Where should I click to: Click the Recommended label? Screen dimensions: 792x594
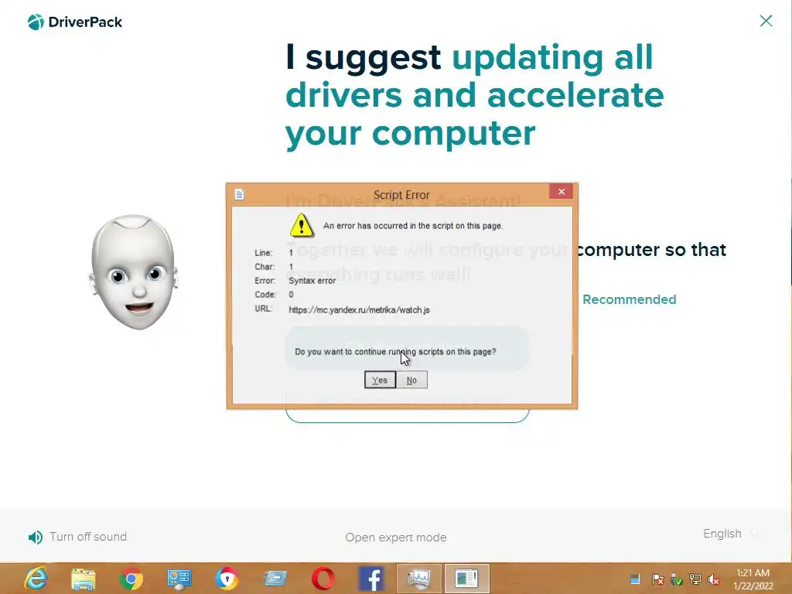click(630, 299)
